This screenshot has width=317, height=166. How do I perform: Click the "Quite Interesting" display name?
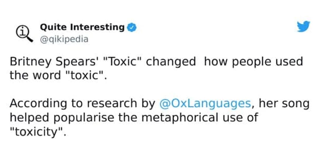click(x=82, y=27)
